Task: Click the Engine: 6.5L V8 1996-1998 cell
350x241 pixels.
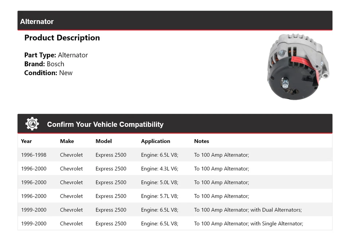Action: click(x=160, y=155)
